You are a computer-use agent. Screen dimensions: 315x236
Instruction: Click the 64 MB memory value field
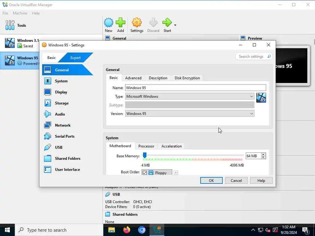coord(253,156)
